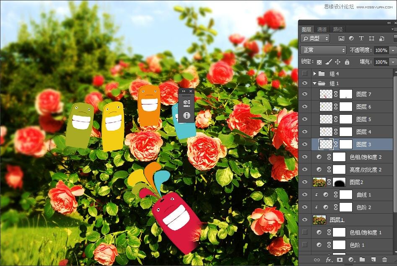This screenshot has height=266, width=397.
Task: Hide layer 图层 5
Action: pos(305,119)
